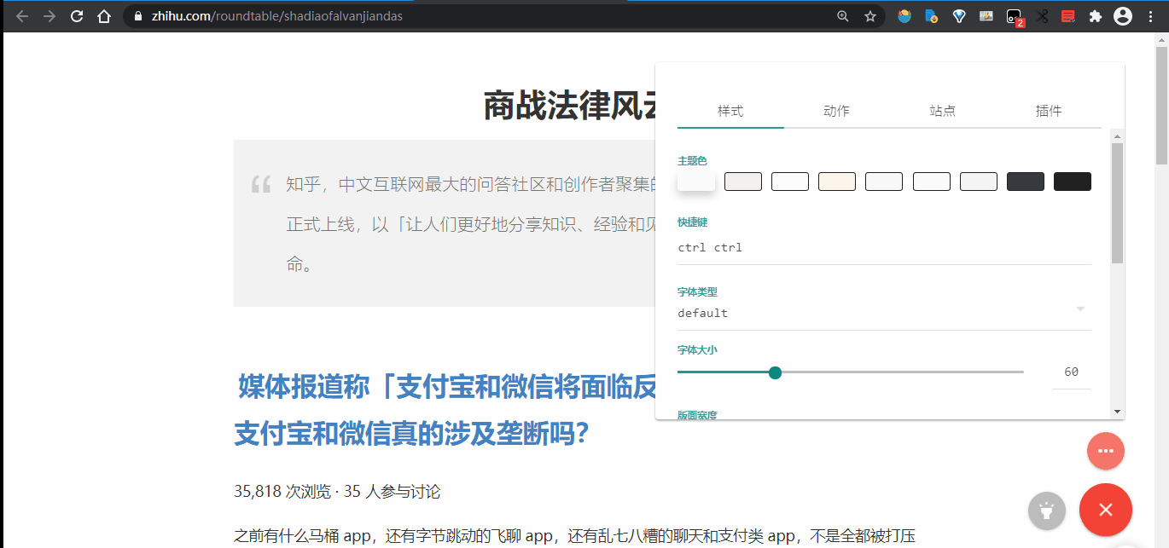Open the zoom magnifier in address bar

coord(843,16)
